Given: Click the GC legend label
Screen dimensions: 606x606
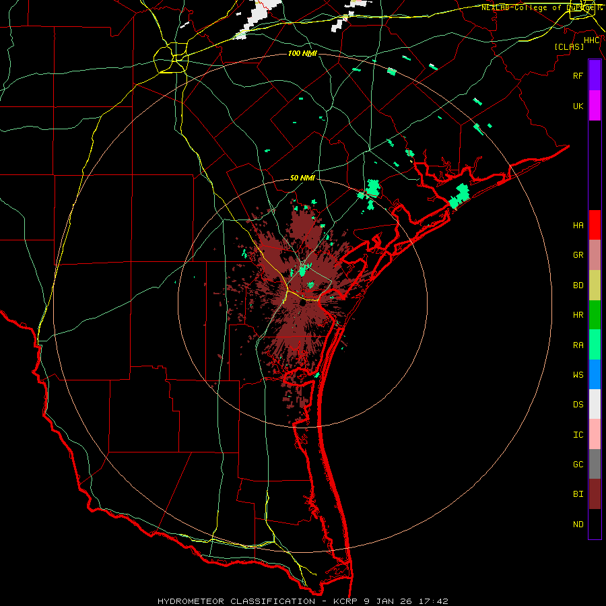Looking at the screenshot, I should (578, 465).
